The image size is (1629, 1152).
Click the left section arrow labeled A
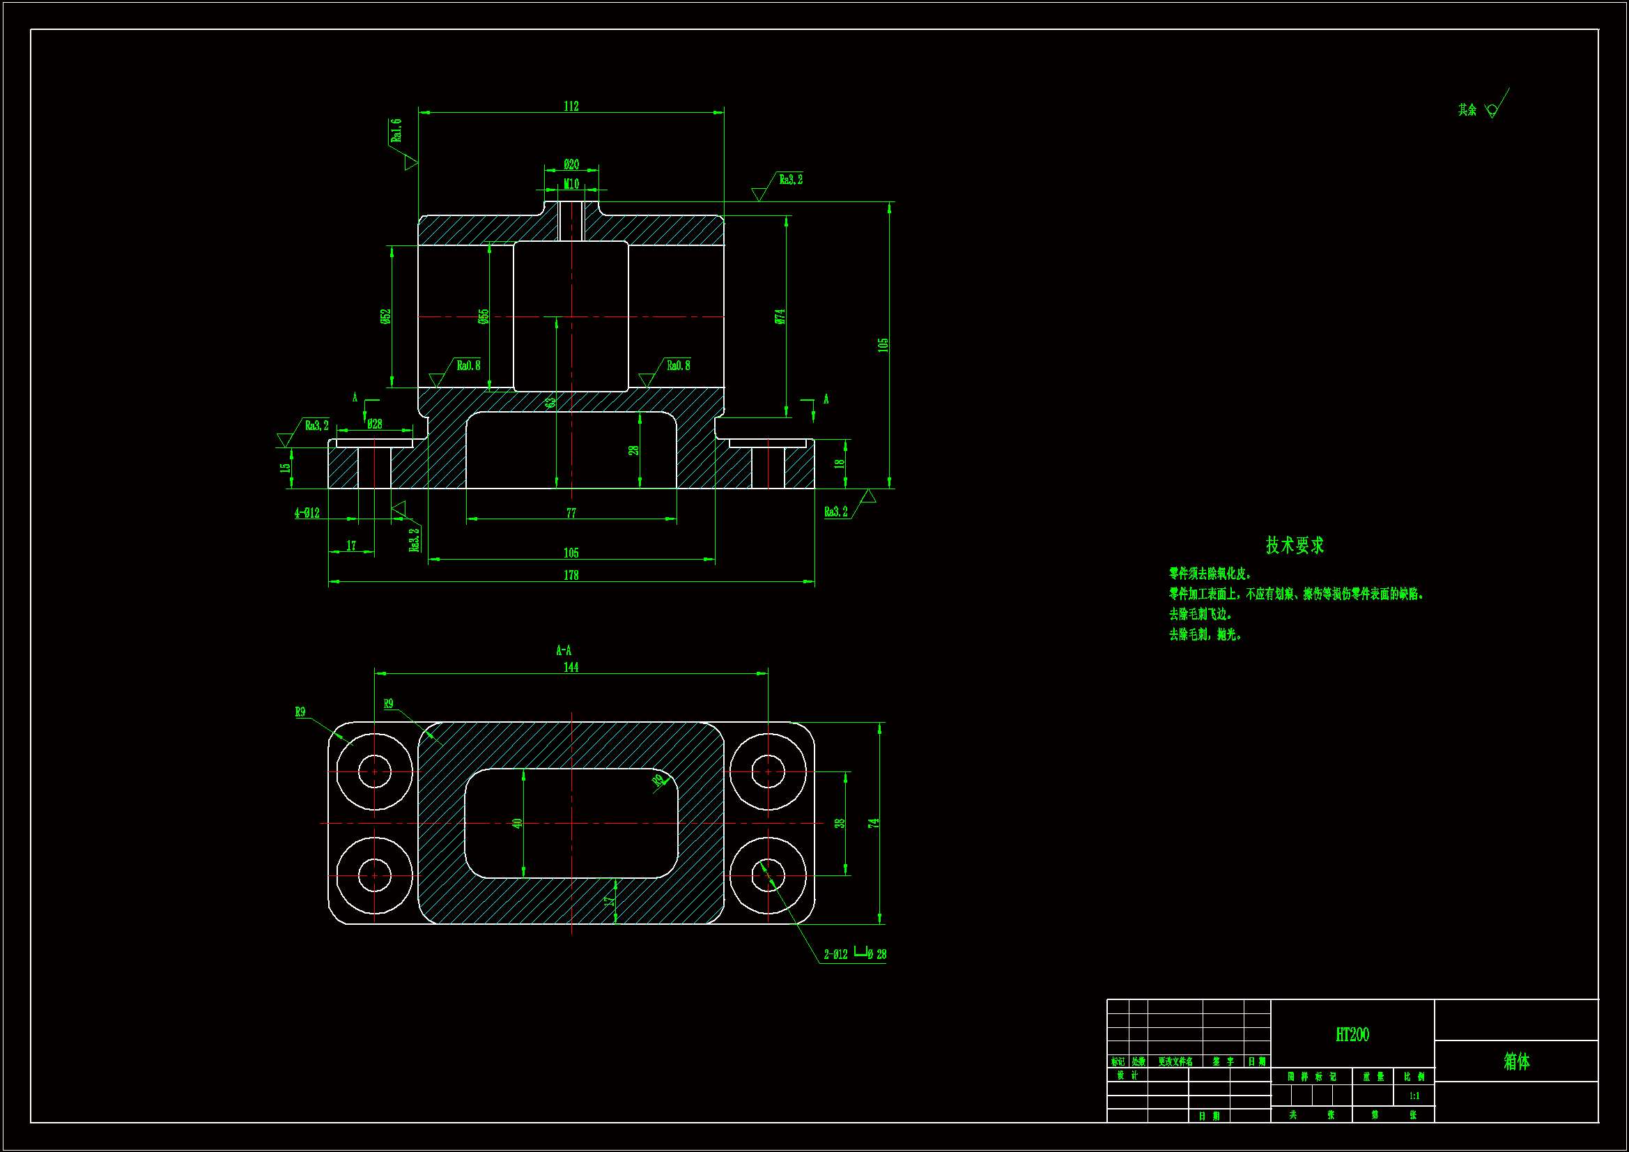point(365,411)
